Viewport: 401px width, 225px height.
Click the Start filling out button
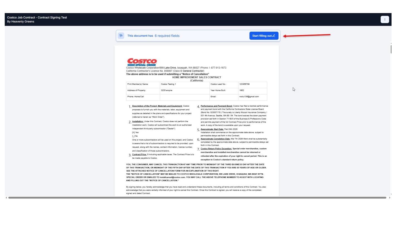264,36
